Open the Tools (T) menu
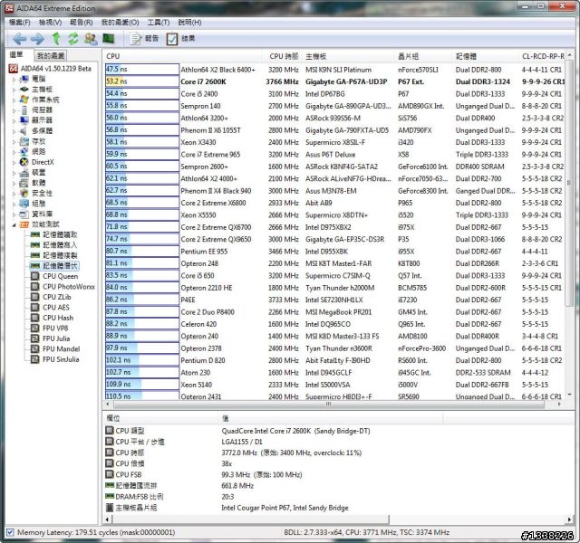Viewport: 580px width, 543px height. (x=159, y=23)
